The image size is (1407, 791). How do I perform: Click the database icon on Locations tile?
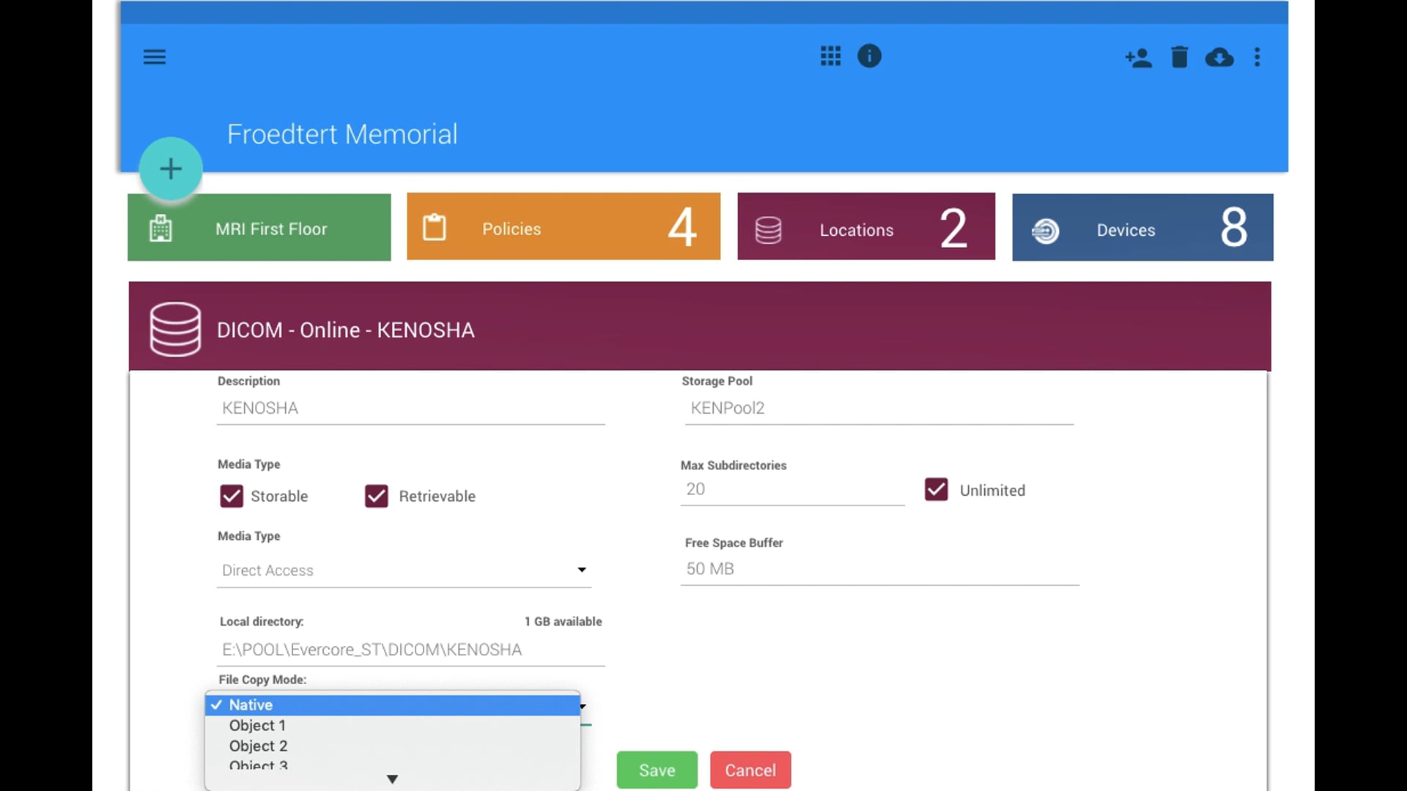768,230
